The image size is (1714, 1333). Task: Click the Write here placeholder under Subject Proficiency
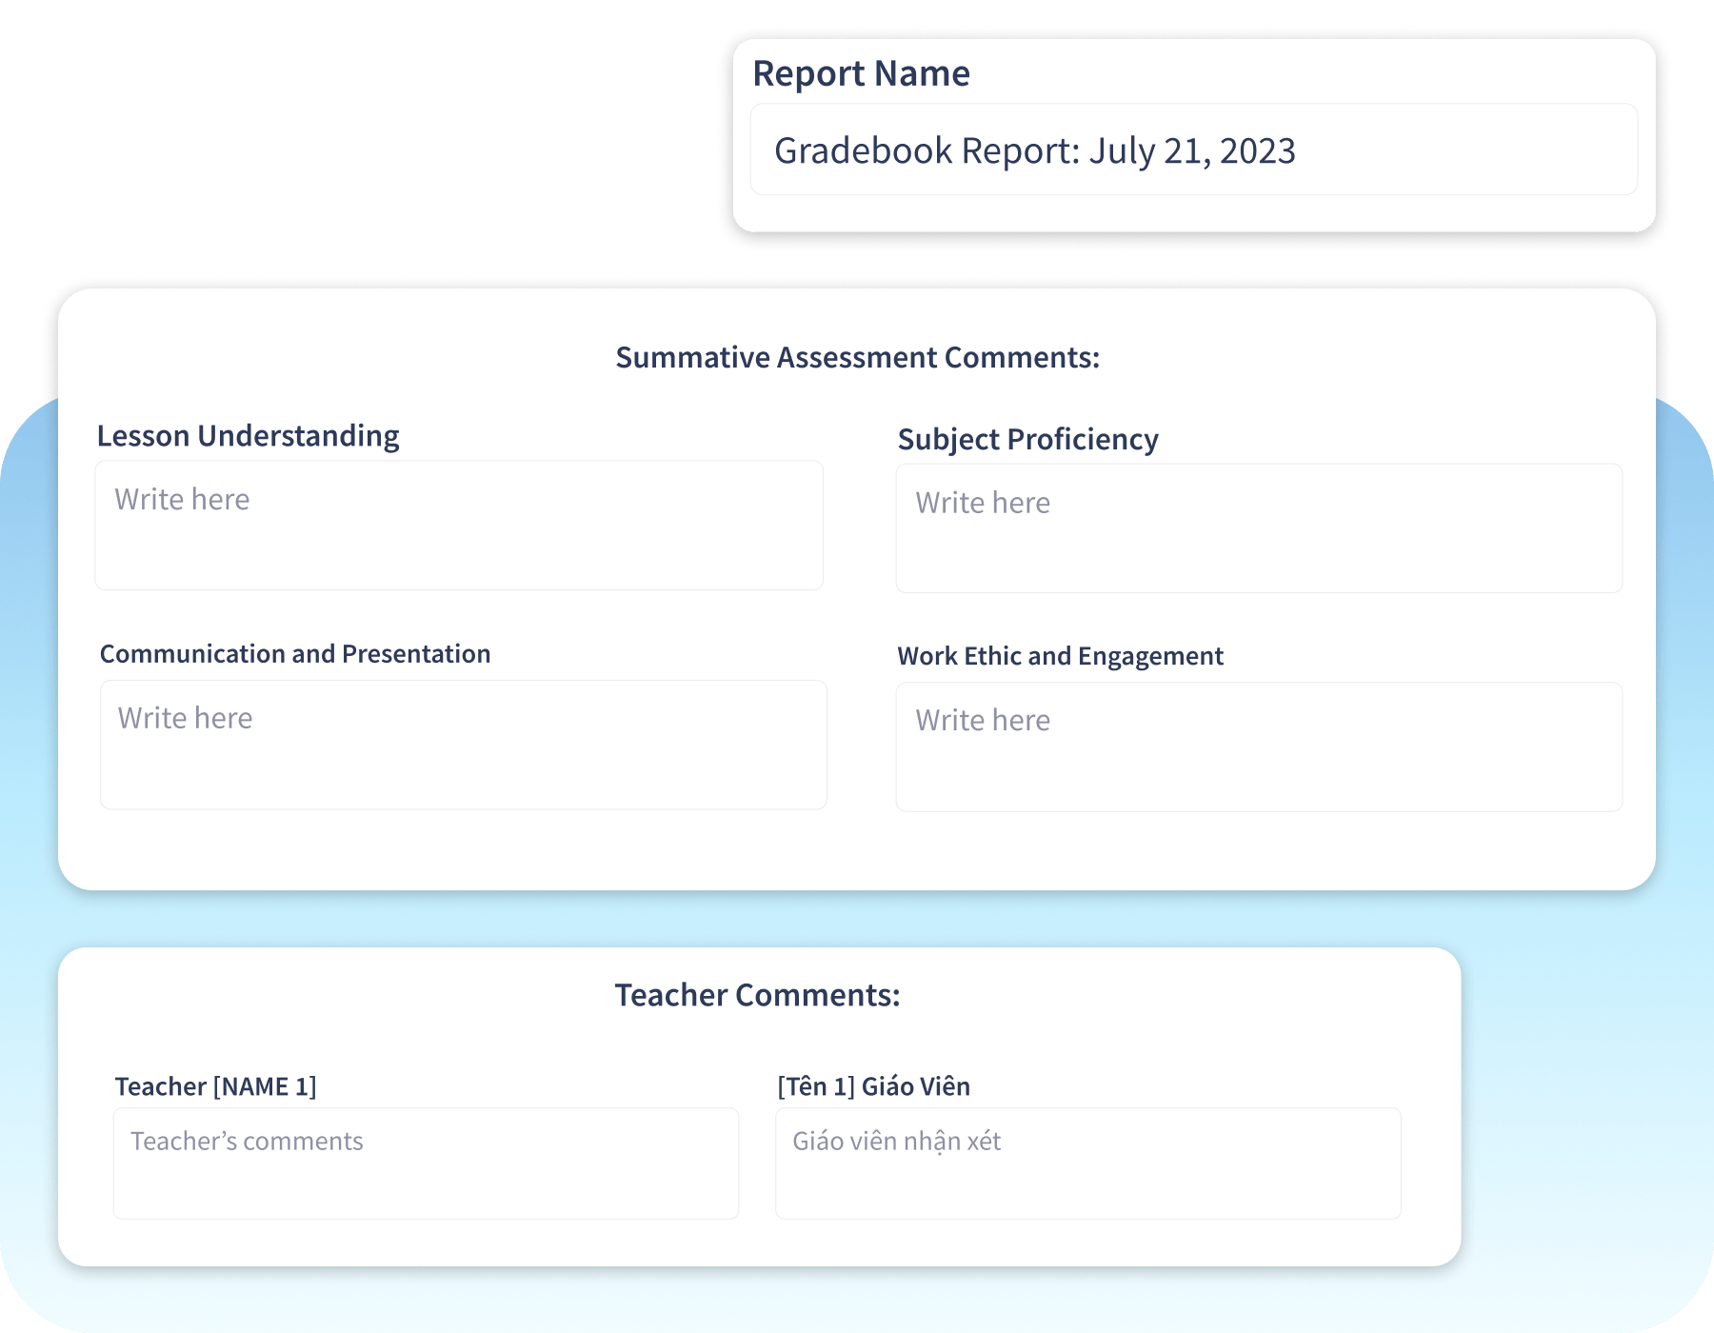[x=980, y=502]
